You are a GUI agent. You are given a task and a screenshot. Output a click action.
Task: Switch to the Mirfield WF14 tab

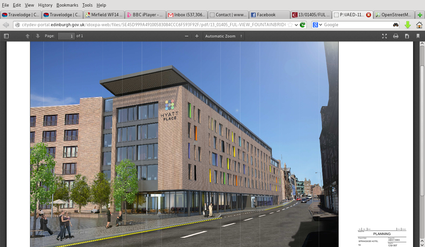pos(104,15)
